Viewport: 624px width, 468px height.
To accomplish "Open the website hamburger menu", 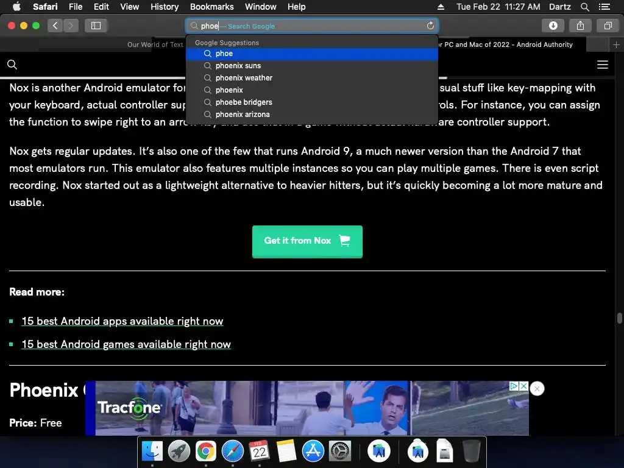I will 603,65.
